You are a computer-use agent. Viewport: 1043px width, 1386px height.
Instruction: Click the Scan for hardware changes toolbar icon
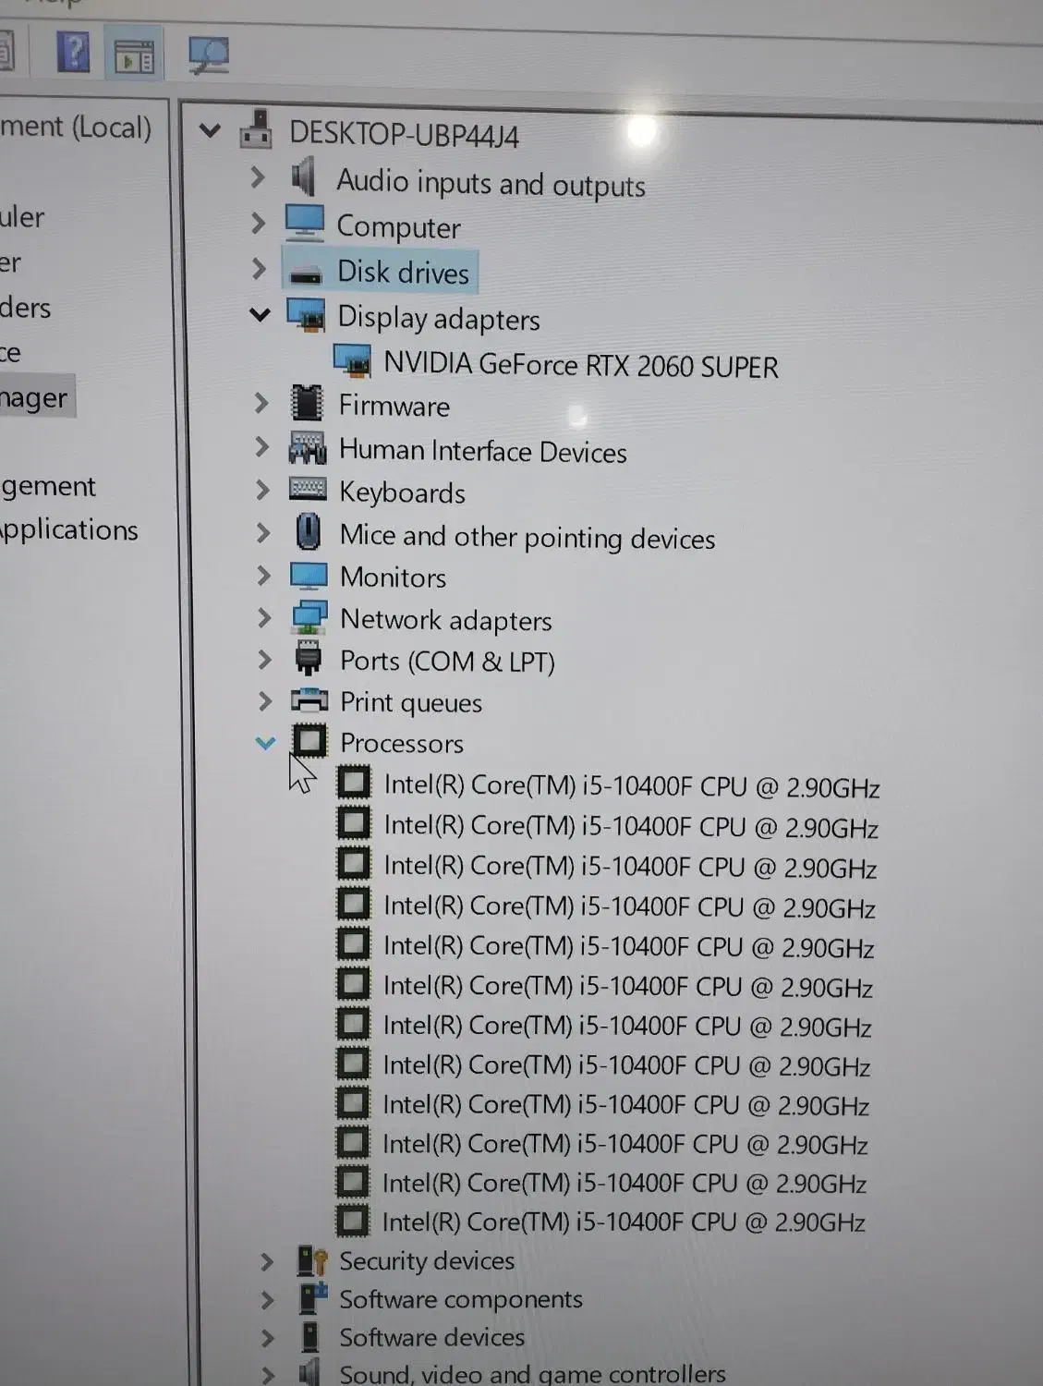pos(209,55)
